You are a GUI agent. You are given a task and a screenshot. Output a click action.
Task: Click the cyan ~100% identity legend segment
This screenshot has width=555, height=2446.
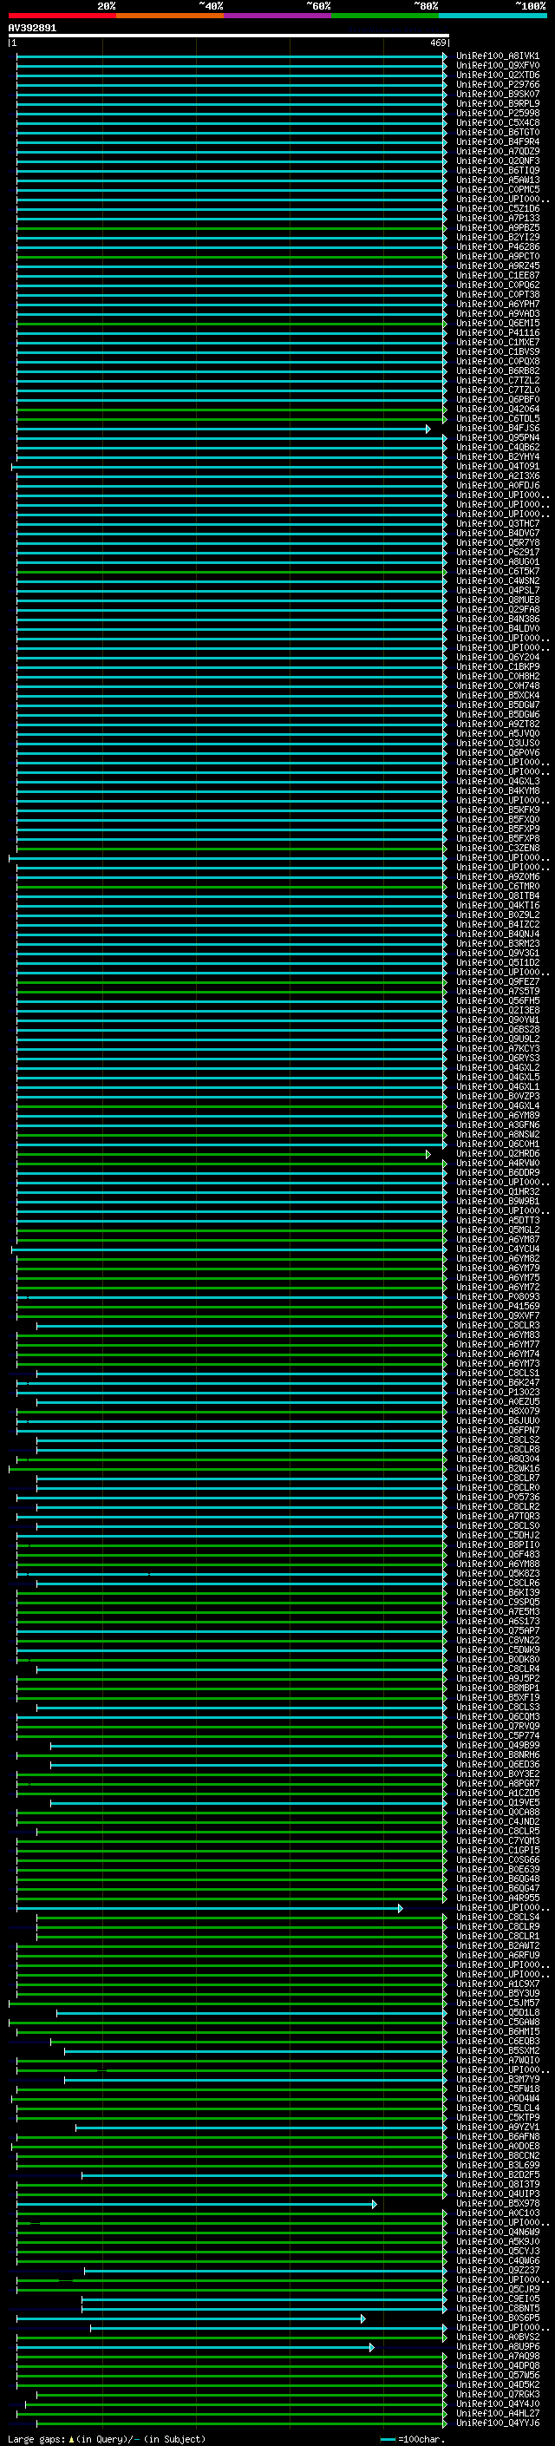coord(493,16)
